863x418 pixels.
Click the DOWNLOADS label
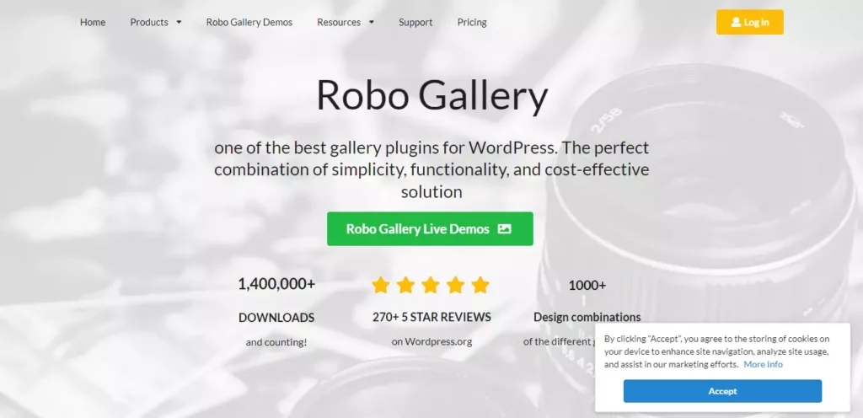pyautogui.click(x=276, y=318)
